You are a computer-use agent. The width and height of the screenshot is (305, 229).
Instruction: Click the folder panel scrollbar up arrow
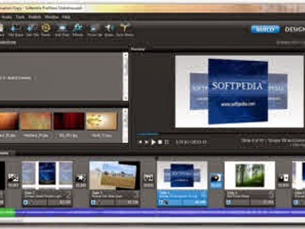pyautogui.click(x=126, y=55)
